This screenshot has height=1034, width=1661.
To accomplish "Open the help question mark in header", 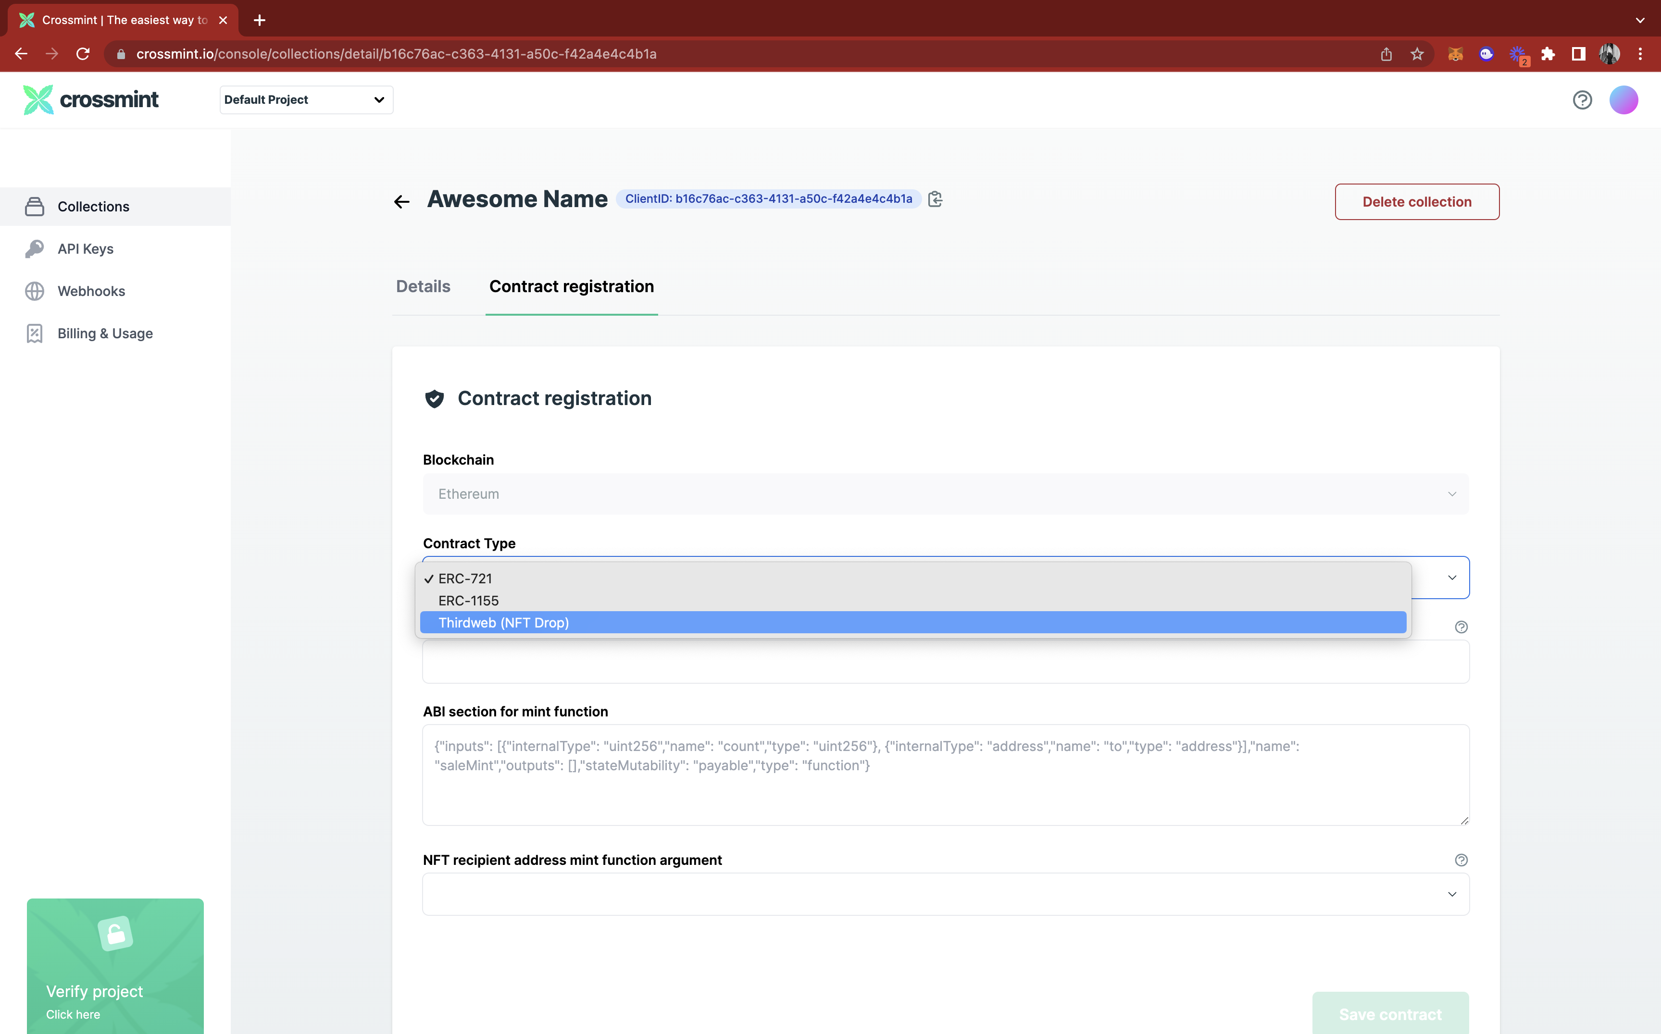I will pos(1582,100).
